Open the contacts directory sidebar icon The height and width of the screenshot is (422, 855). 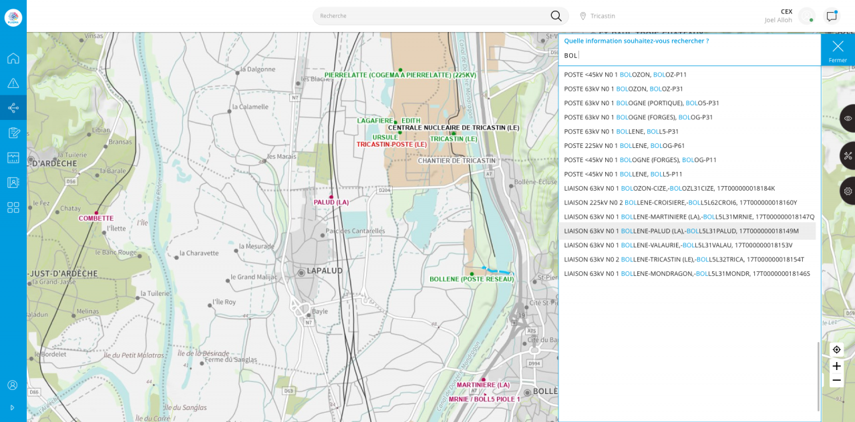pyautogui.click(x=13, y=183)
